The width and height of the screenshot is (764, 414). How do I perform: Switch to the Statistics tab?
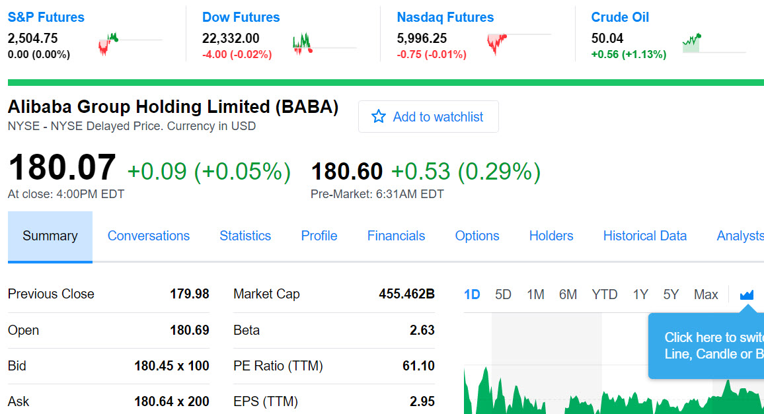click(x=245, y=236)
